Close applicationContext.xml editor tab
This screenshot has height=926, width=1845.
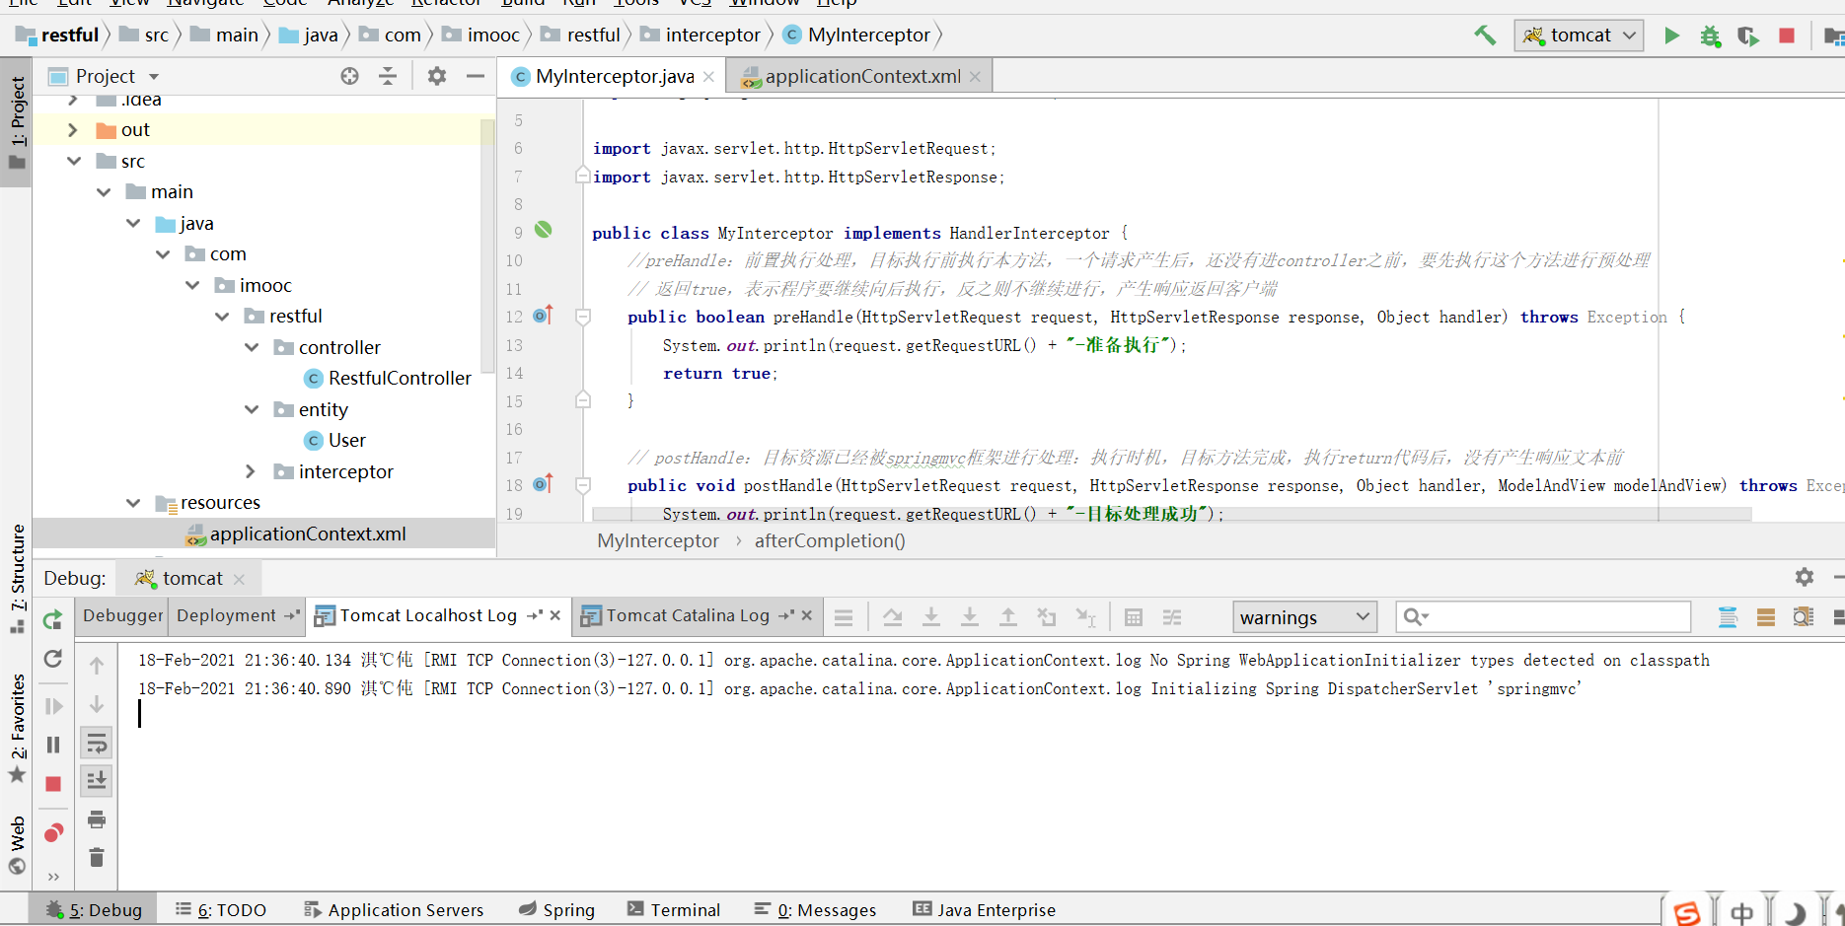[x=975, y=77]
